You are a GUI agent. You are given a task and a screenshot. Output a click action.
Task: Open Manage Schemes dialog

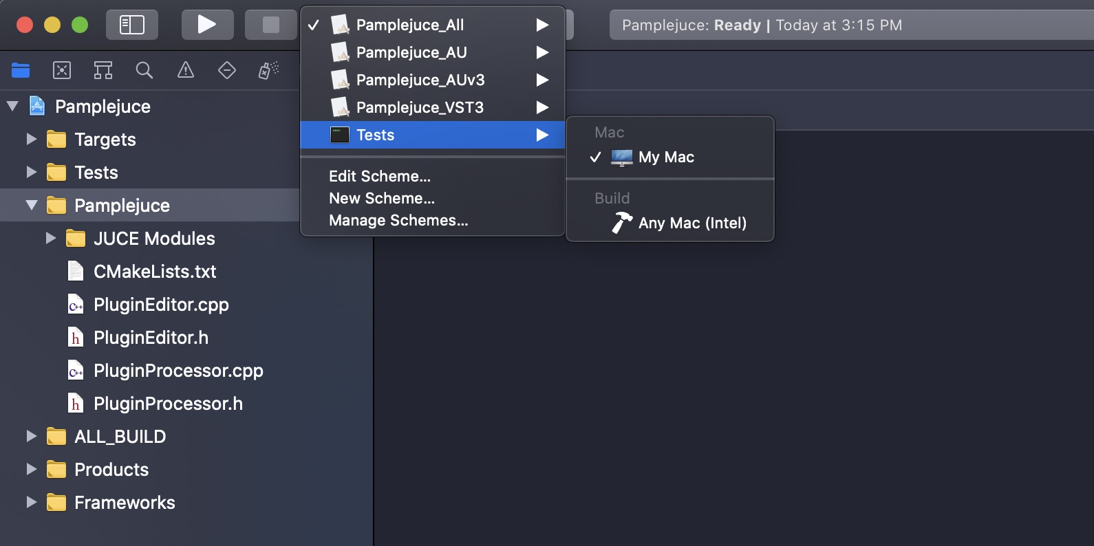tap(398, 221)
